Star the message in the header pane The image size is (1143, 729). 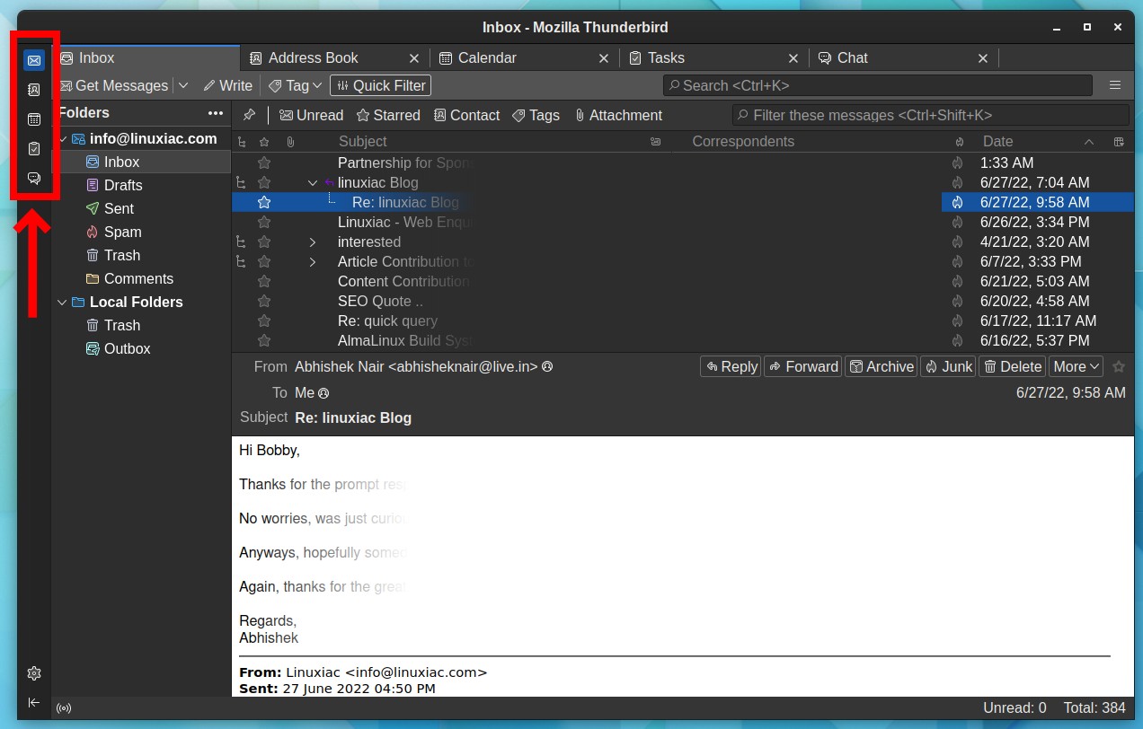pyautogui.click(x=1119, y=366)
